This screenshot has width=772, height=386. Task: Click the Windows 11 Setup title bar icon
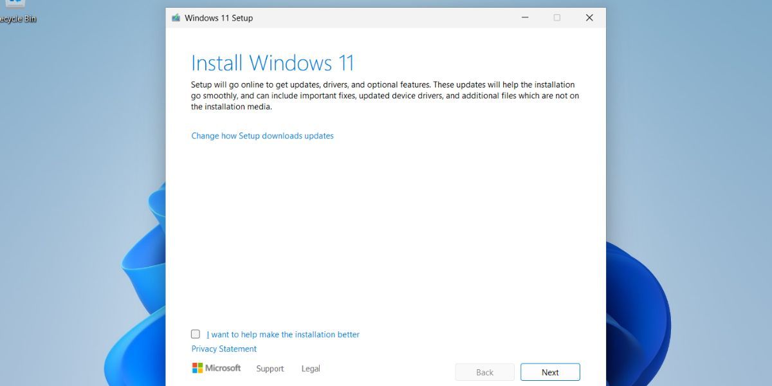click(176, 18)
